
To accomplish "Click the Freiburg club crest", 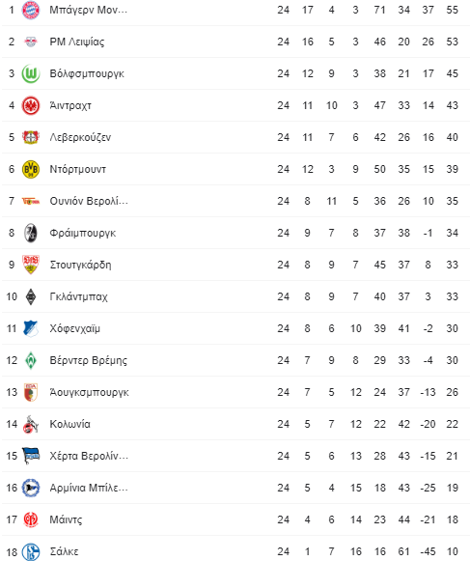I will click(31, 233).
